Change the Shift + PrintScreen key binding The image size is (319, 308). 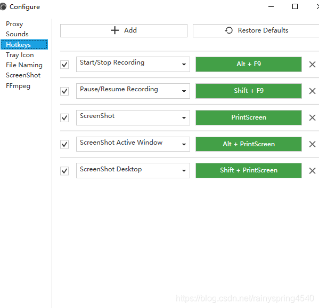pos(249,170)
